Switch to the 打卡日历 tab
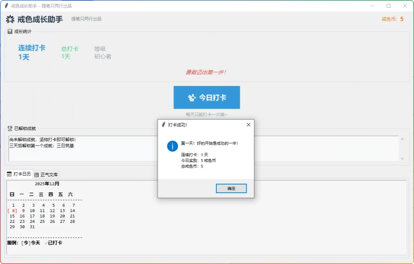Image resolution: width=414 pixels, height=264 pixels. pos(19,174)
